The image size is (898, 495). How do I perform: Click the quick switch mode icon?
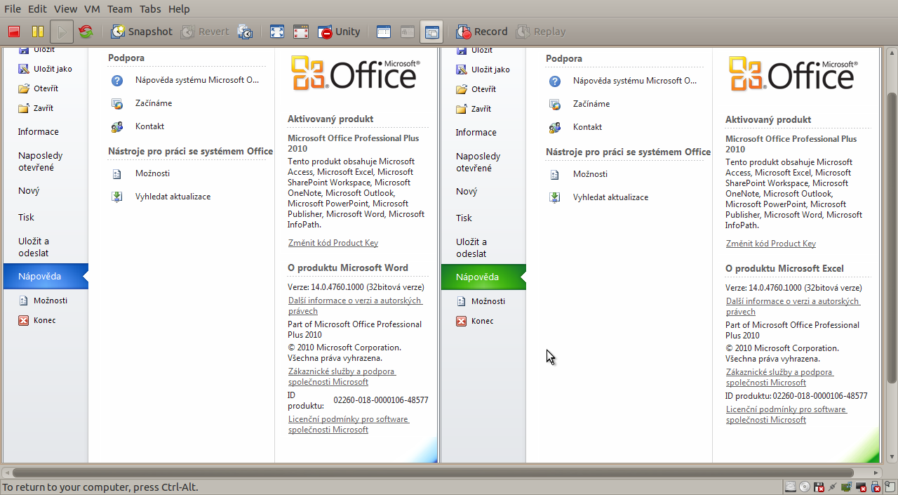[x=301, y=32]
